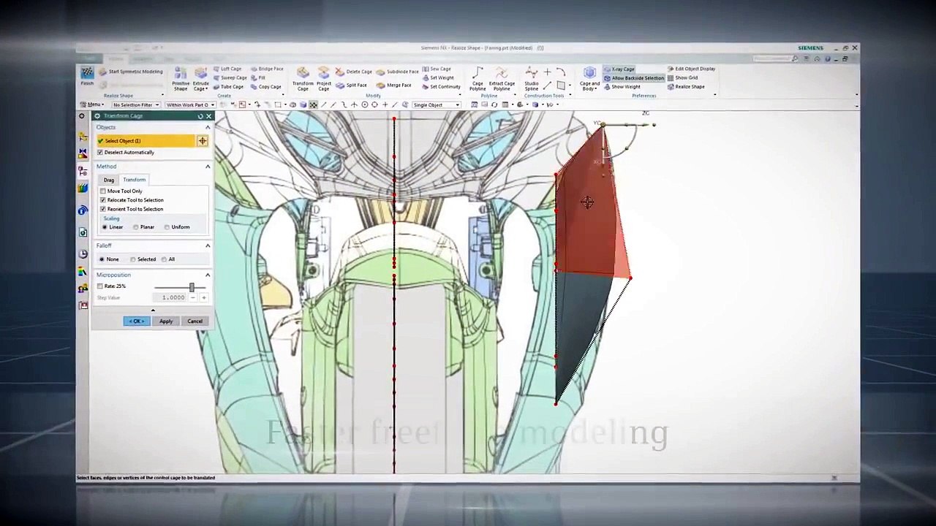Click the Set Continuity command

click(442, 86)
